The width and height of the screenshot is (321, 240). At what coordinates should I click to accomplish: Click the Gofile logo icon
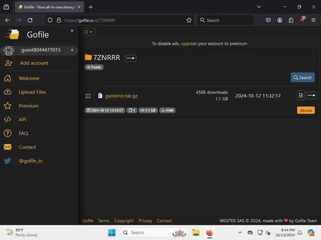tap(12, 34)
